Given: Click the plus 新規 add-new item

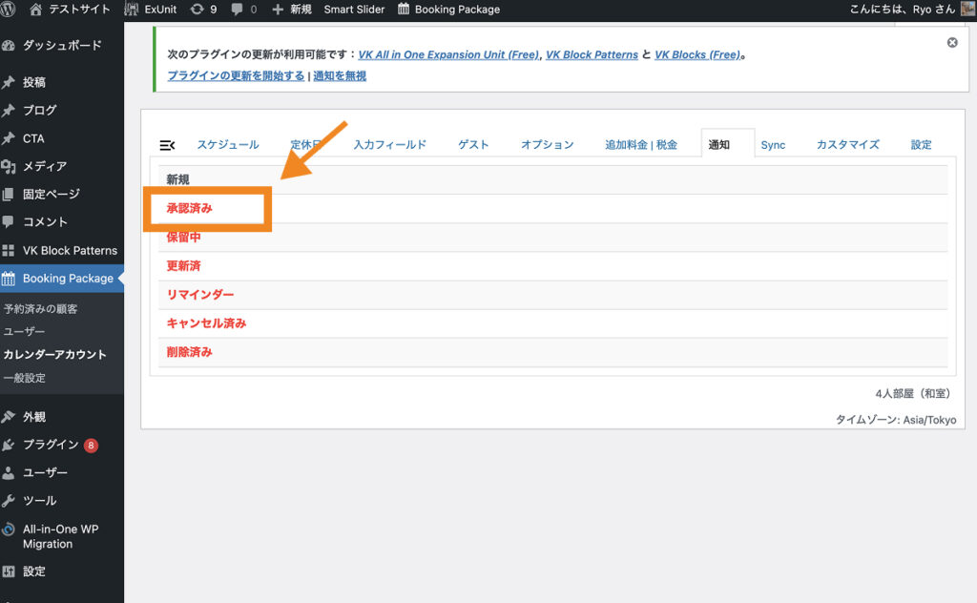Looking at the screenshot, I should tap(292, 10).
